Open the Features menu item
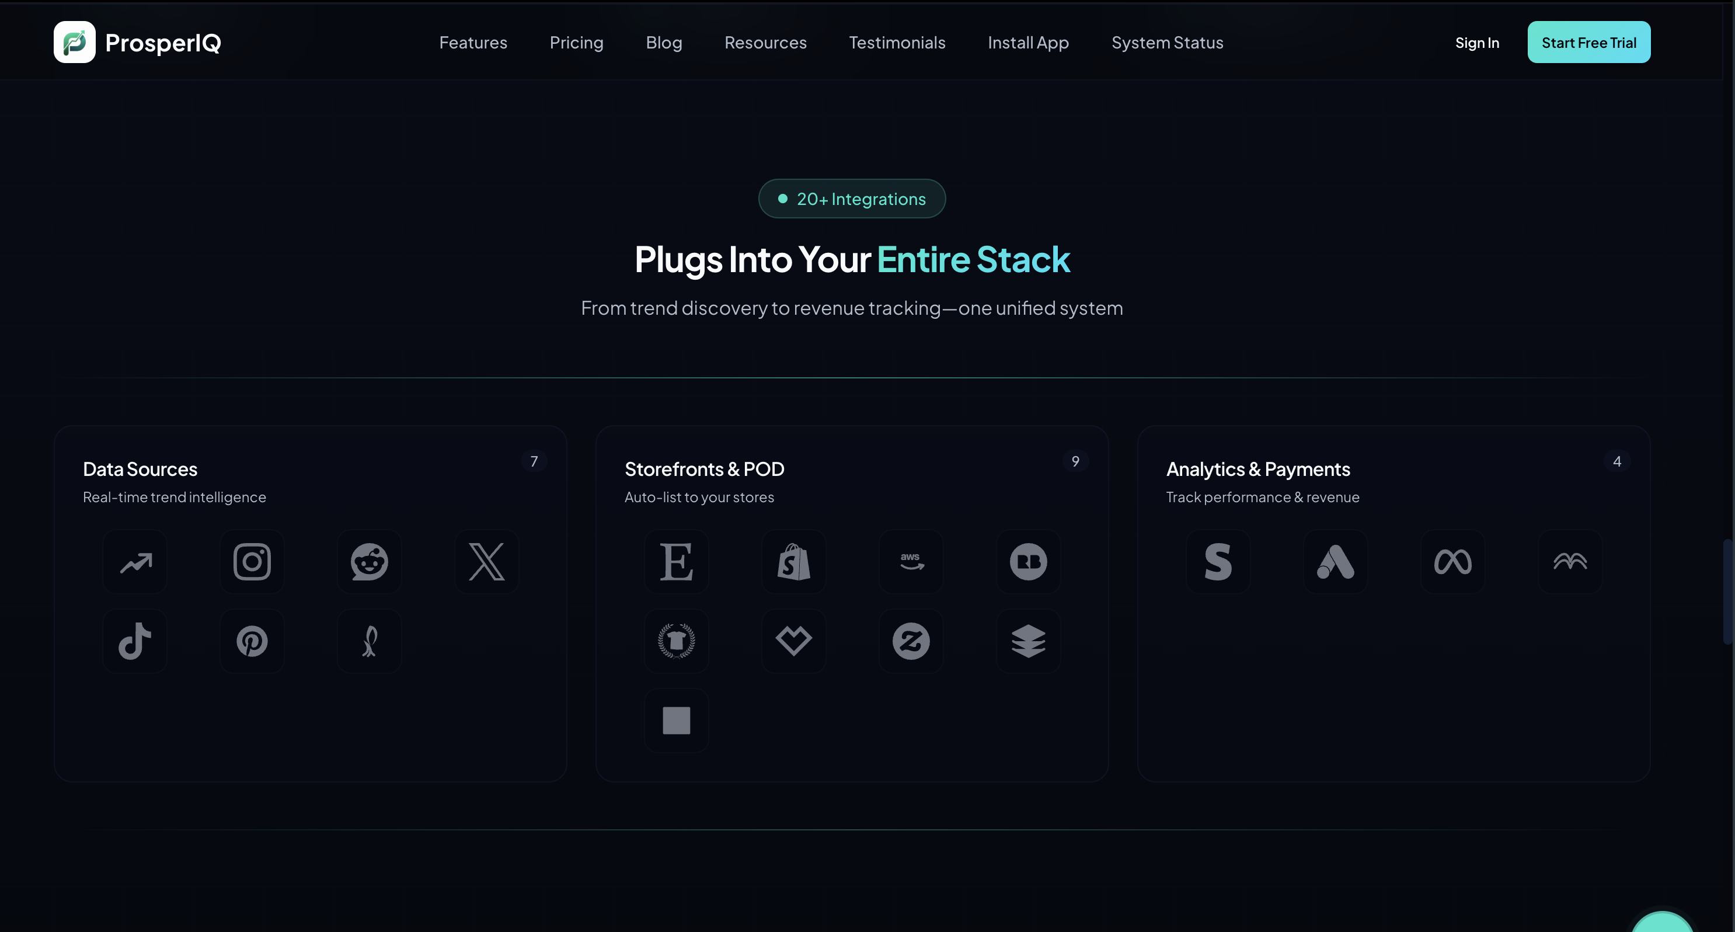This screenshot has height=932, width=1735. coord(473,43)
